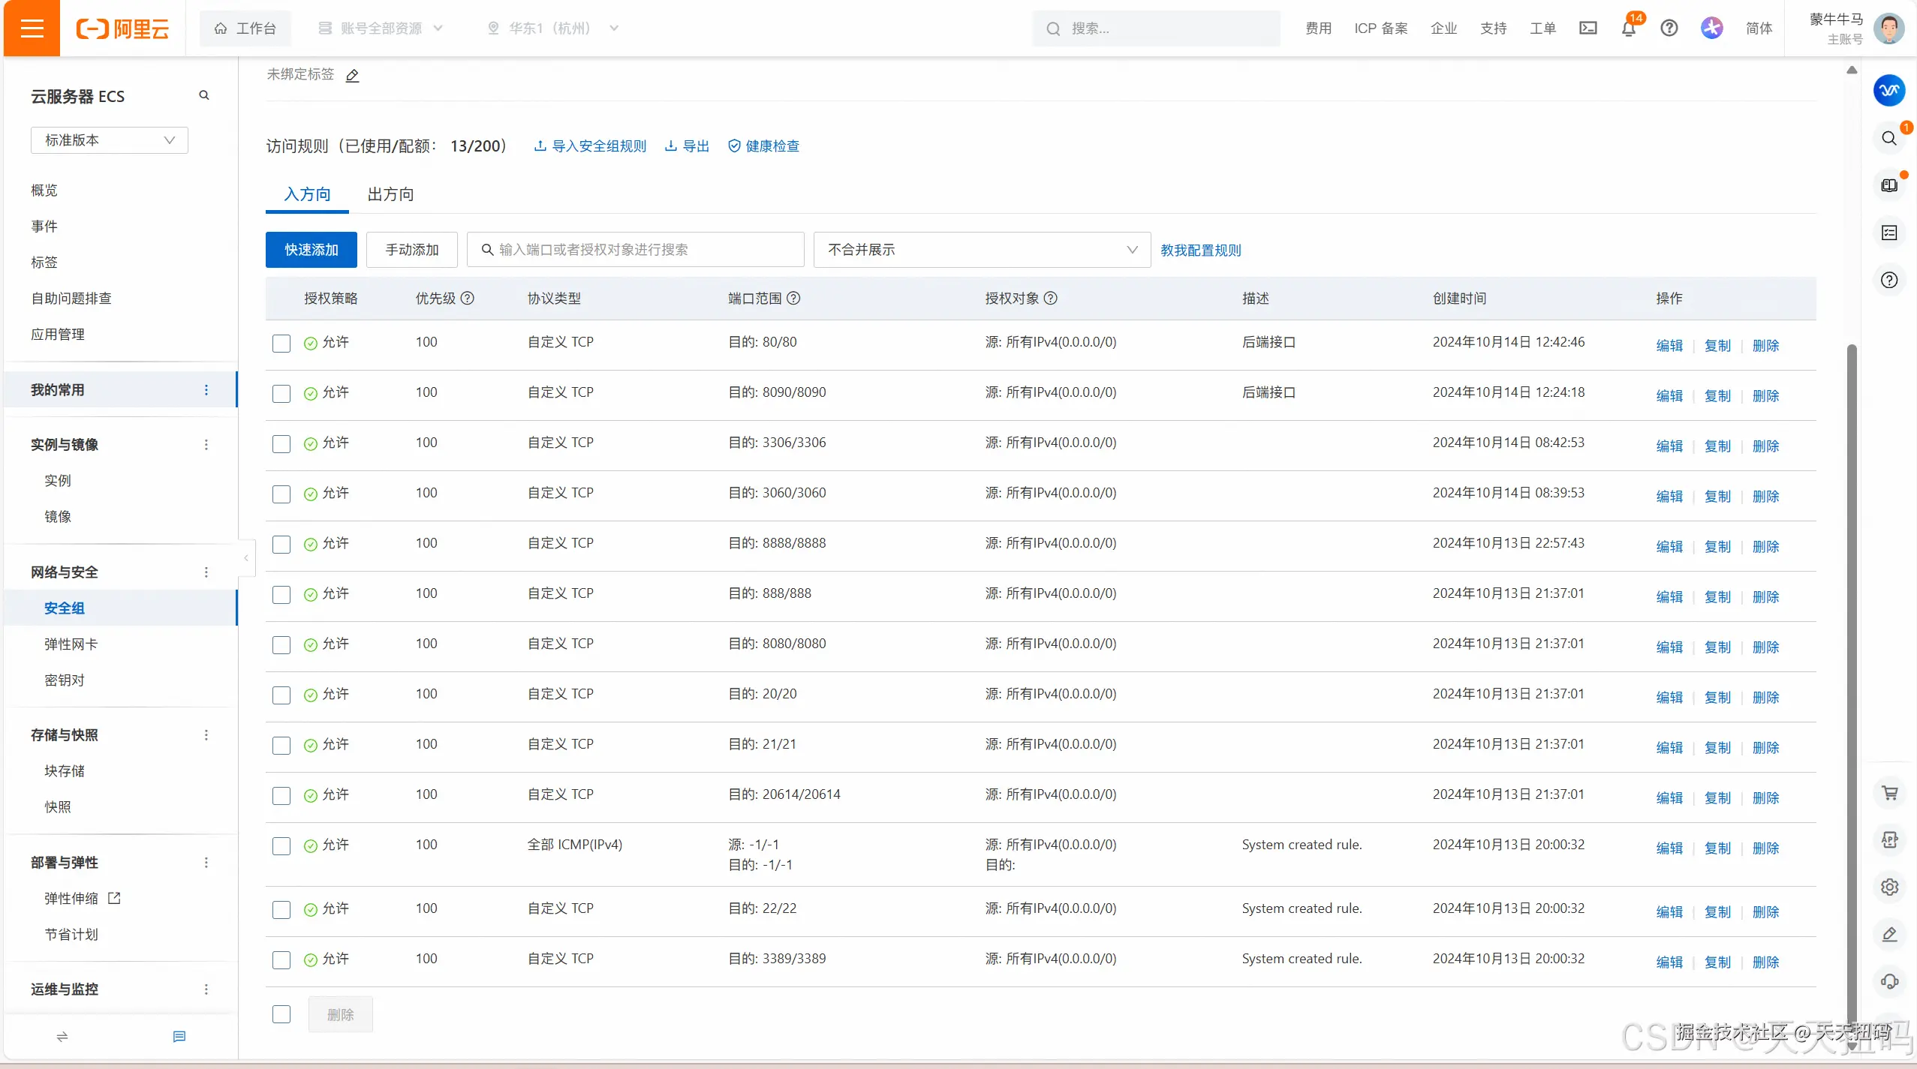Expand the 不合并展示 display dropdown
This screenshot has width=1917, height=1069.
pyautogui.click(x=982, y=250)
